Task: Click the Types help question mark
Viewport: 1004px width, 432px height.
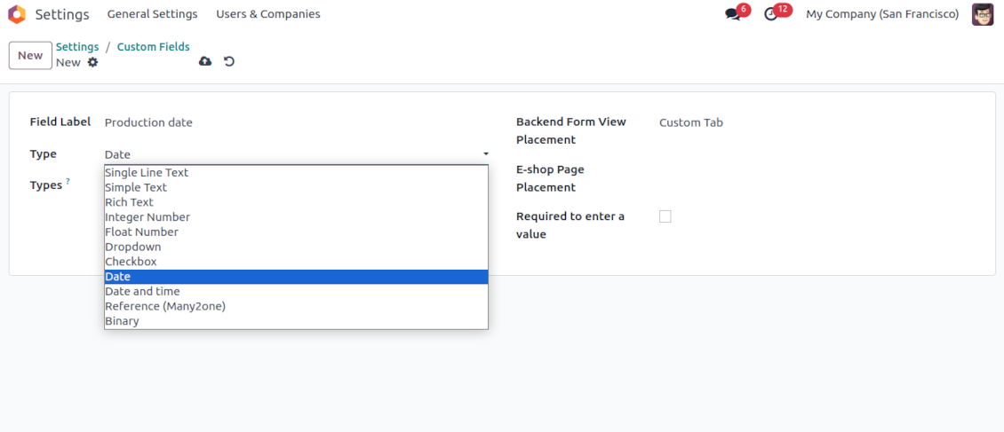Action: point(68,182)
